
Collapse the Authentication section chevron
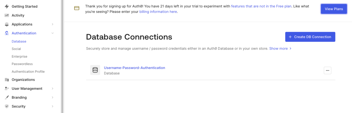click(x=53, y=33)
